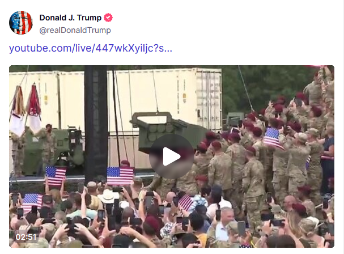This screenshot has height=254, width=344.
Task: Click the man in white cowboy hat
Action: [x=108, y=198]
